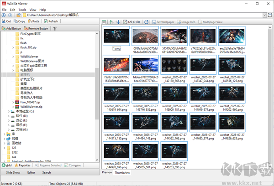Viewport: 274px width, 186px height.
Task: Open the Help menu
Action: pyautogui.click(x=42, y=10)
